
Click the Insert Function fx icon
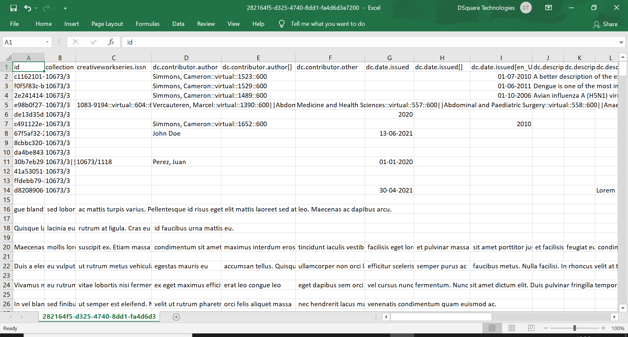click(x=111, y=42)
